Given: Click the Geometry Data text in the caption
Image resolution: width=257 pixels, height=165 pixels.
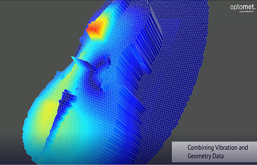Looking at the screenshot, I should point(205,156).
